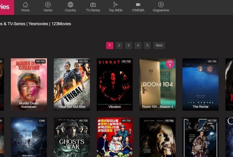233x157 pixels.
Task: Click the Country globe icon
Action: pos(71,5)
